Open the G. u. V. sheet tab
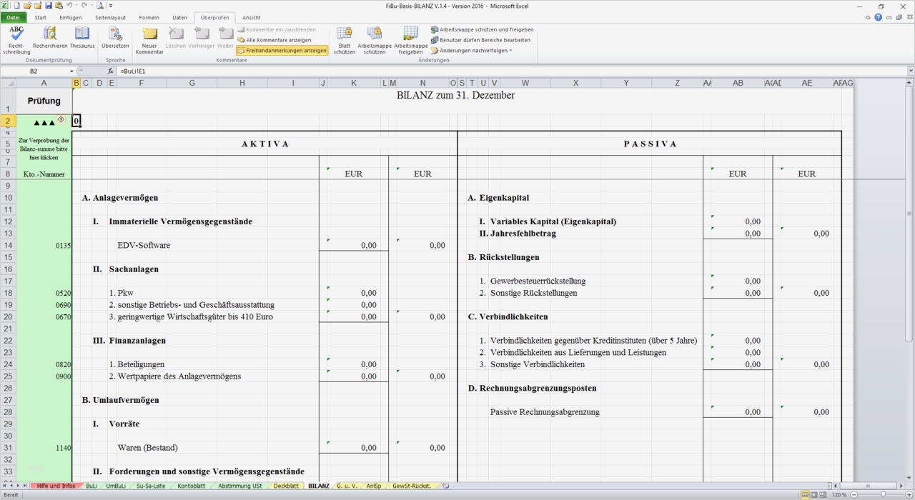The height and width of the screenshot is (500, 915). pos(346,486)
